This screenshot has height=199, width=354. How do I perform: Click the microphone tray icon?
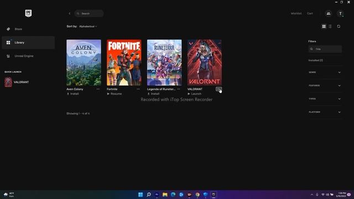(x=317, y=195)
